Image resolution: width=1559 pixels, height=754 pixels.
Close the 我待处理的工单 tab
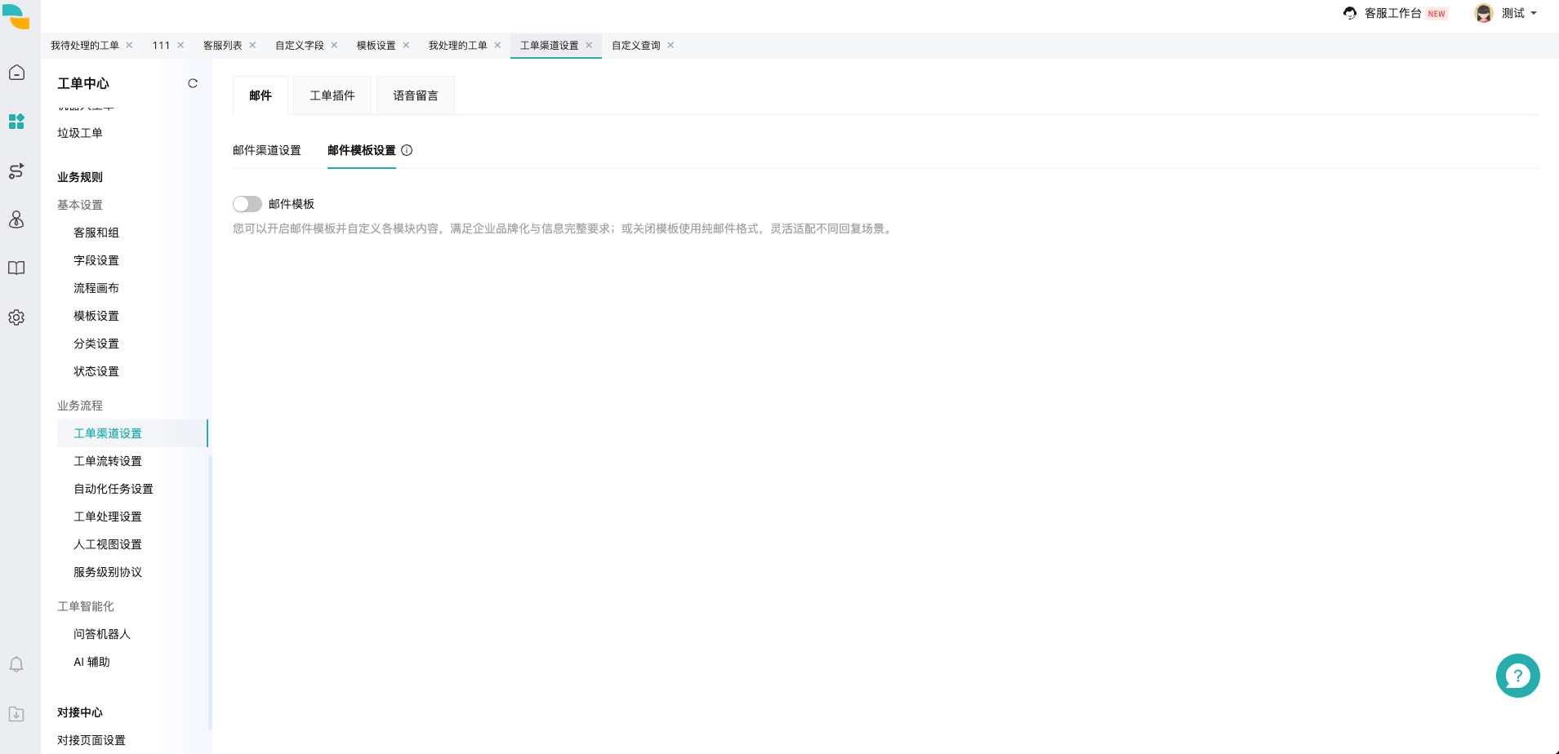pos(129,45)
